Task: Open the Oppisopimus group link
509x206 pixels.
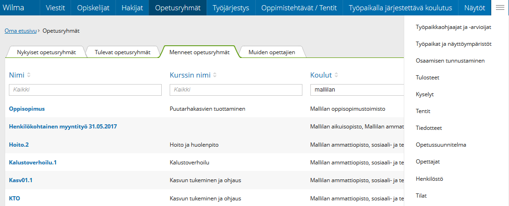Action: click(x=27, y=109)
